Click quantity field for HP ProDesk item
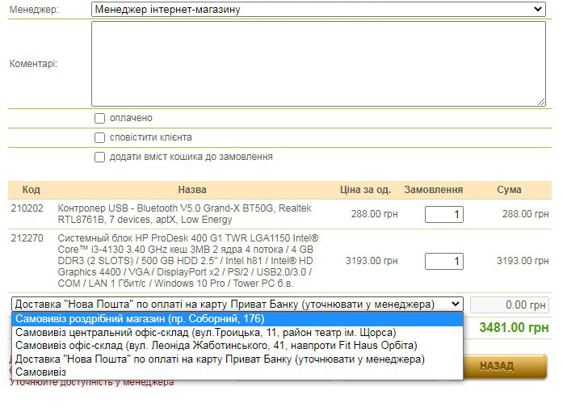563x416 pixels. point(443,262)
